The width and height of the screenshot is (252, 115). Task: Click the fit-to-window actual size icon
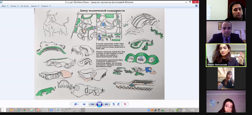click(84, 104)
